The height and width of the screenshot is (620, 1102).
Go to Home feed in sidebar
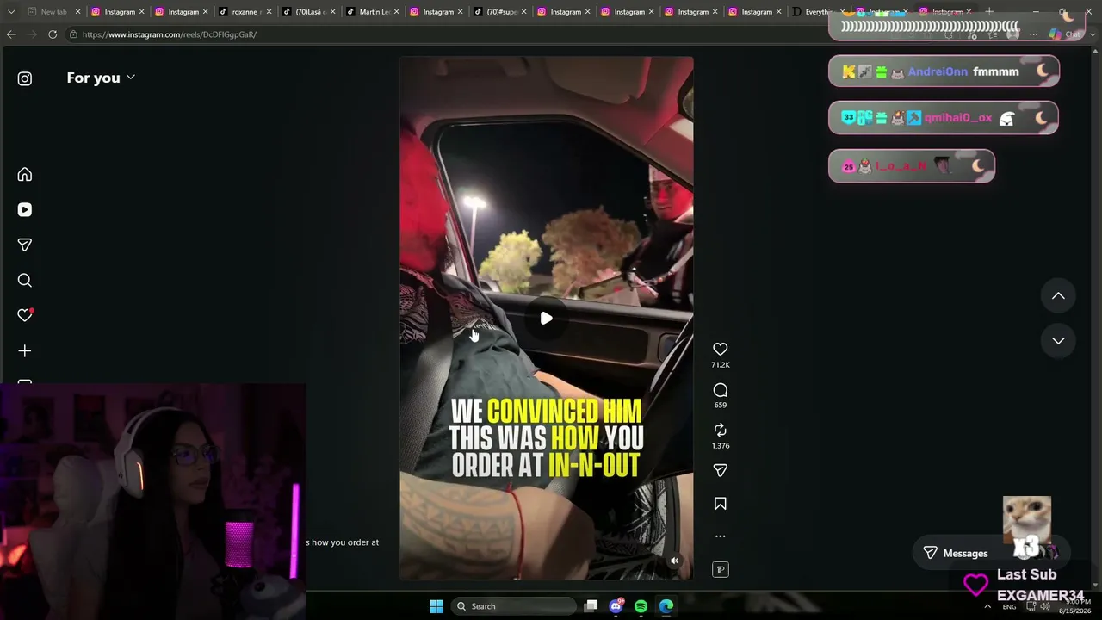click(25, 175)
